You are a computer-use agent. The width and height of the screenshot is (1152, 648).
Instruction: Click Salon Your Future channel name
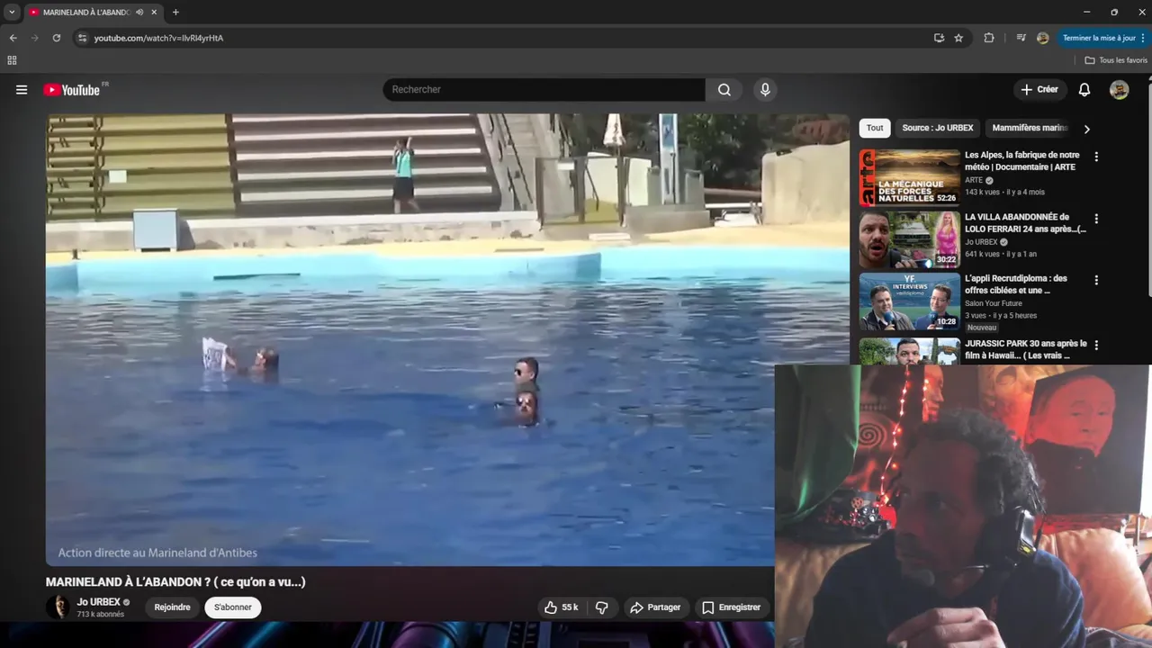click(x=994, y=303)
